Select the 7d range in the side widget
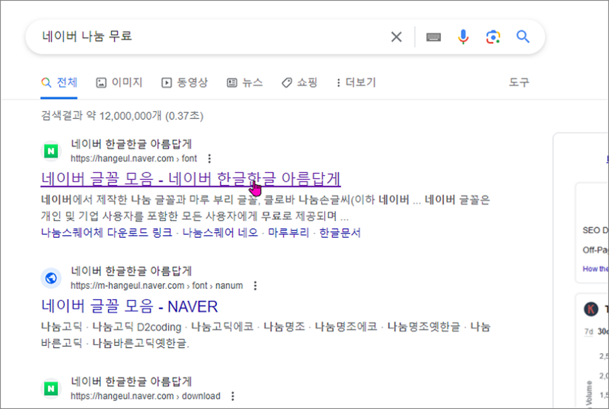The height and width of the screenshot is (409, 609). point(589,331)
